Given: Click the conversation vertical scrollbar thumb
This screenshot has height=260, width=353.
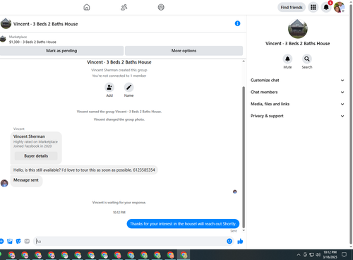Looking at the screenshot, I should point(244,158).
